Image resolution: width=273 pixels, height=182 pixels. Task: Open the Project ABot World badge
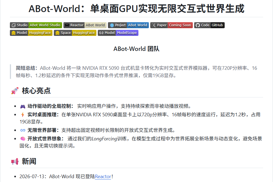[x=128, y=25]
